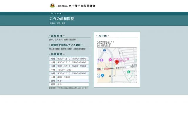Click the 土曜 hours 8:30~13:30

pos(64,77)
